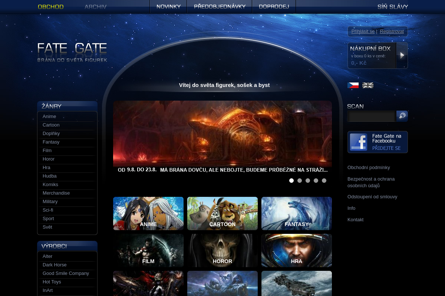This screenshot has width=445, height=296.
Task: Select fifth slideshow dot
Action: [324, 181]
